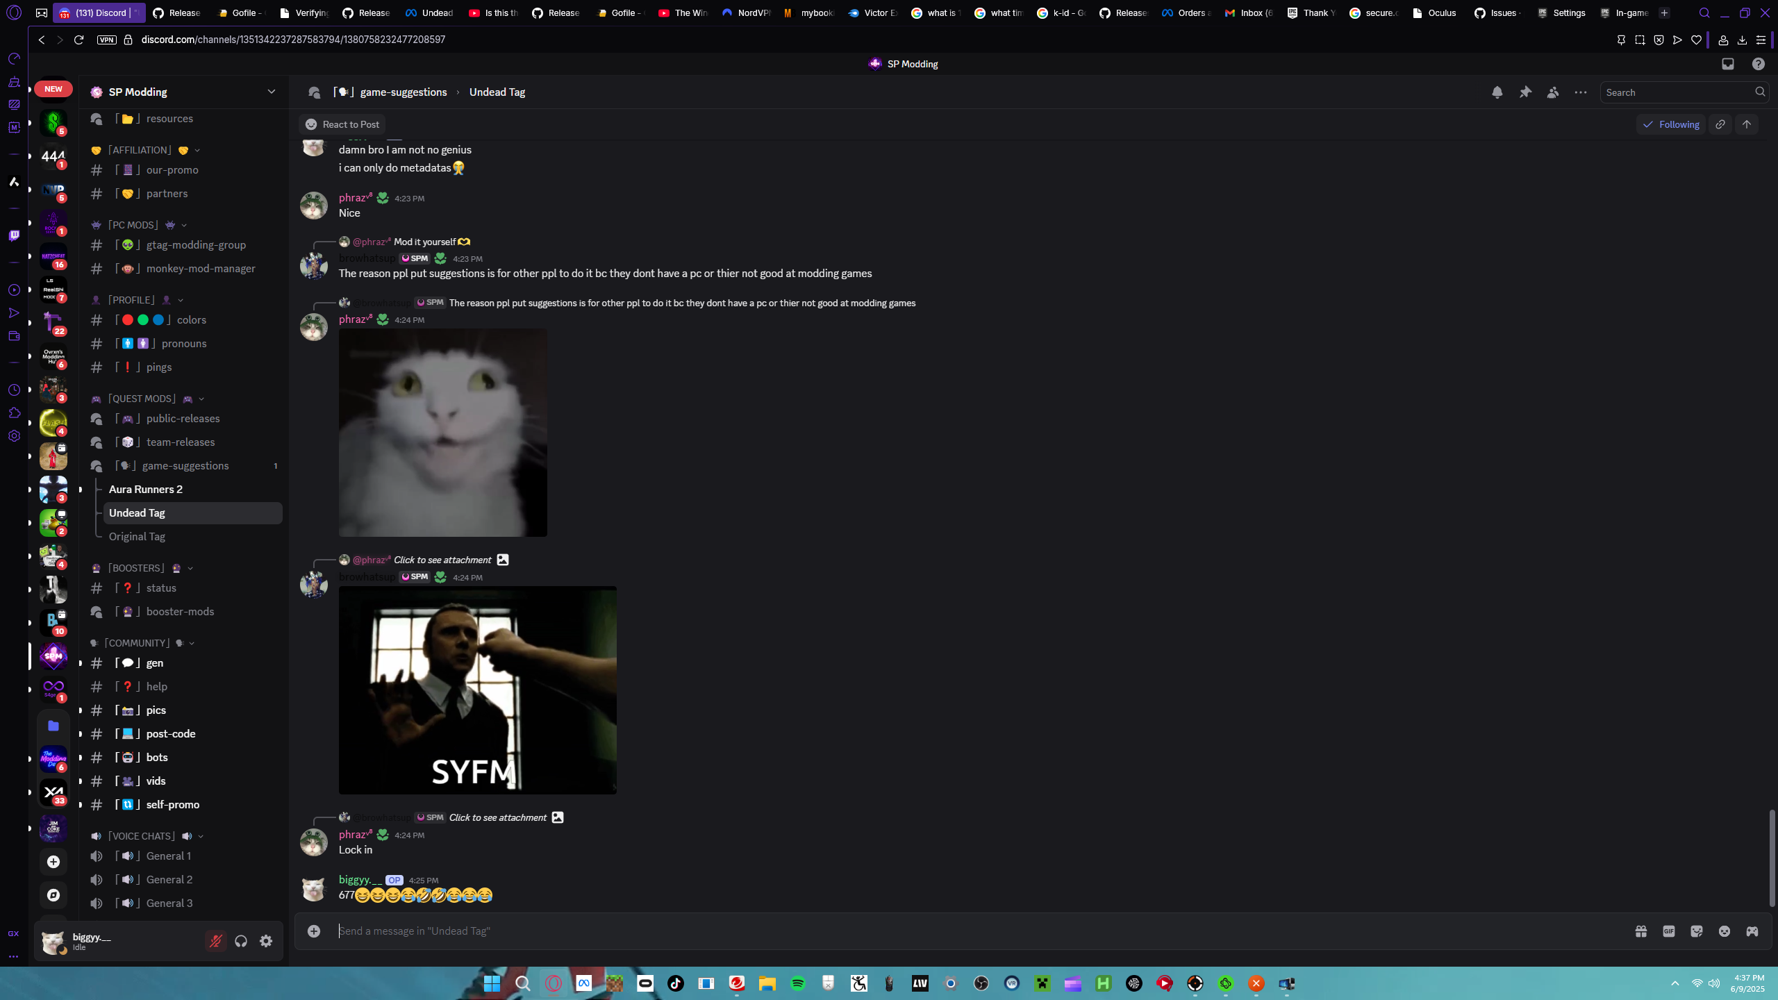
Task: Collapse the QUEST MODS category
Action: click(142, 399)
